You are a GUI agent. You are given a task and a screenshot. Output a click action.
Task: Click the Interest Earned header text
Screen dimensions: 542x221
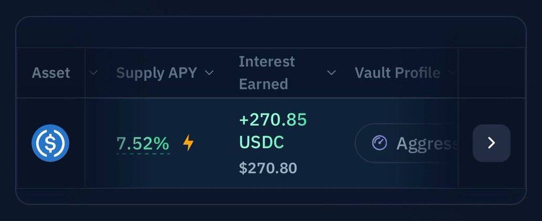click(266, 73)
